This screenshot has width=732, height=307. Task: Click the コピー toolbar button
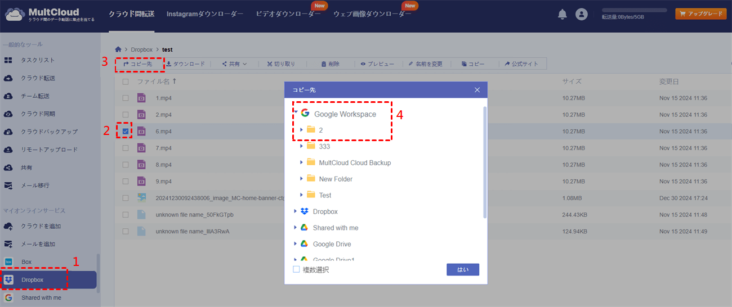473,64
